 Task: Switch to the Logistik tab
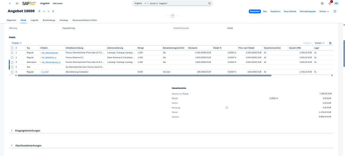(x=34, y=20)
